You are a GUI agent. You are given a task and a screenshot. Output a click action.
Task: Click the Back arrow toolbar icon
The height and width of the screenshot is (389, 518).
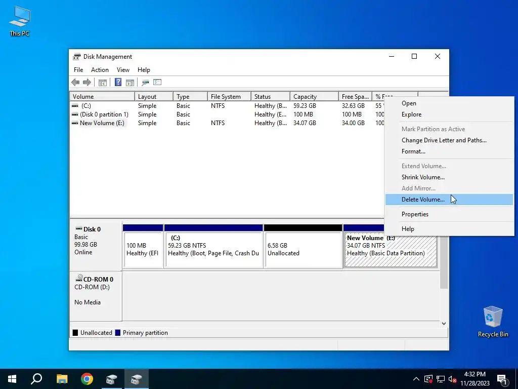click(x=75, y=83)
